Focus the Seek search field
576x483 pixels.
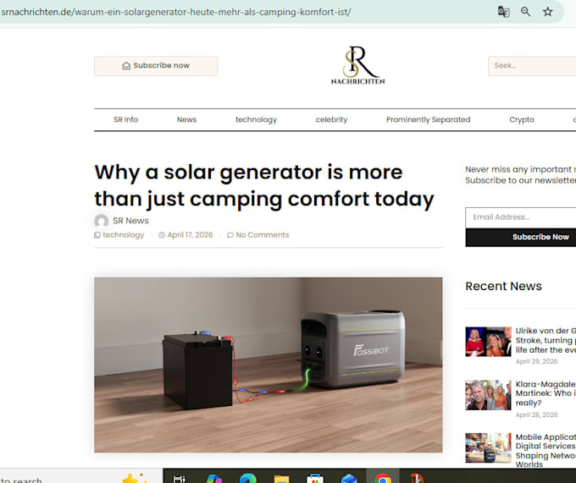tap(532, 66)
